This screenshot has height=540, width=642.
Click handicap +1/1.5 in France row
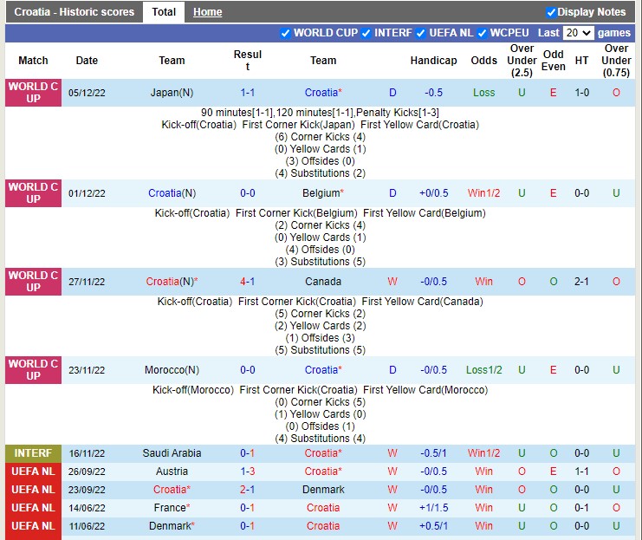tap(433, 508)
